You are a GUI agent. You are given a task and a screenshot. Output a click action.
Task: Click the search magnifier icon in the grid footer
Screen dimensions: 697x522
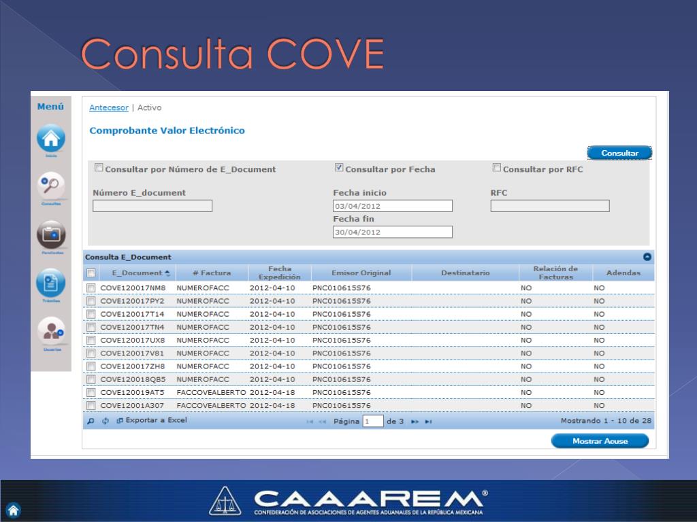pos(91,421)
